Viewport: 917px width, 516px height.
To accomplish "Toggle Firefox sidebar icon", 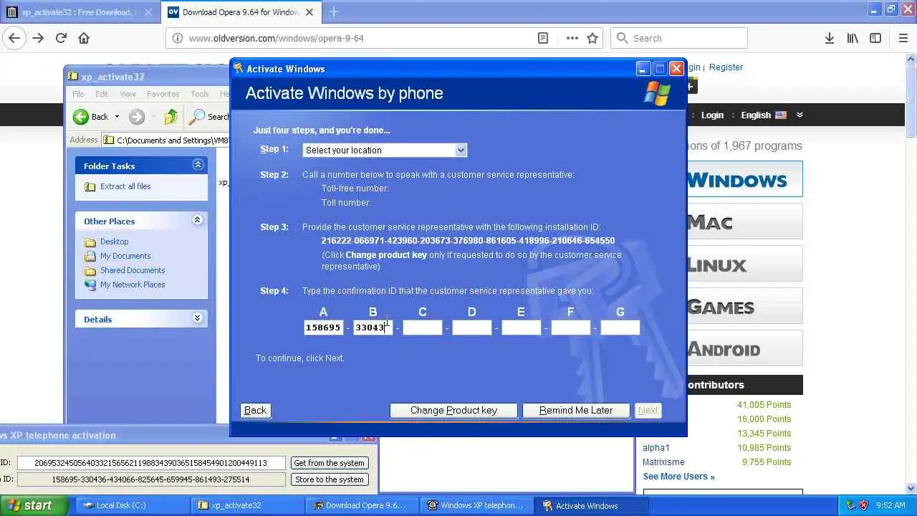I will [x=875, y=38].
